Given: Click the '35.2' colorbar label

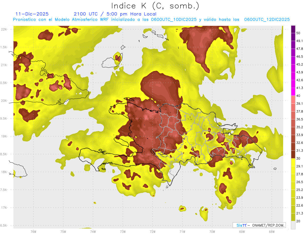Looking at the screenshot, I should coord(300,127).
